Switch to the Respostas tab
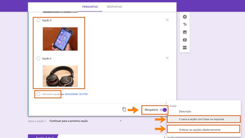The height and width of the screenshot is (138, 245). point(114,7)
